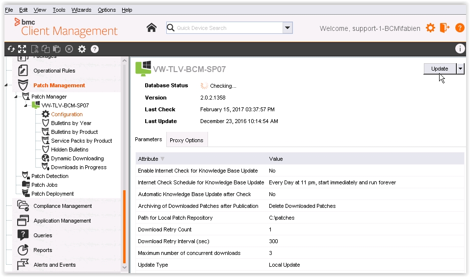470x277 pixels.
Task: Click the Operational Rules icon
Action: pos(23,71)
